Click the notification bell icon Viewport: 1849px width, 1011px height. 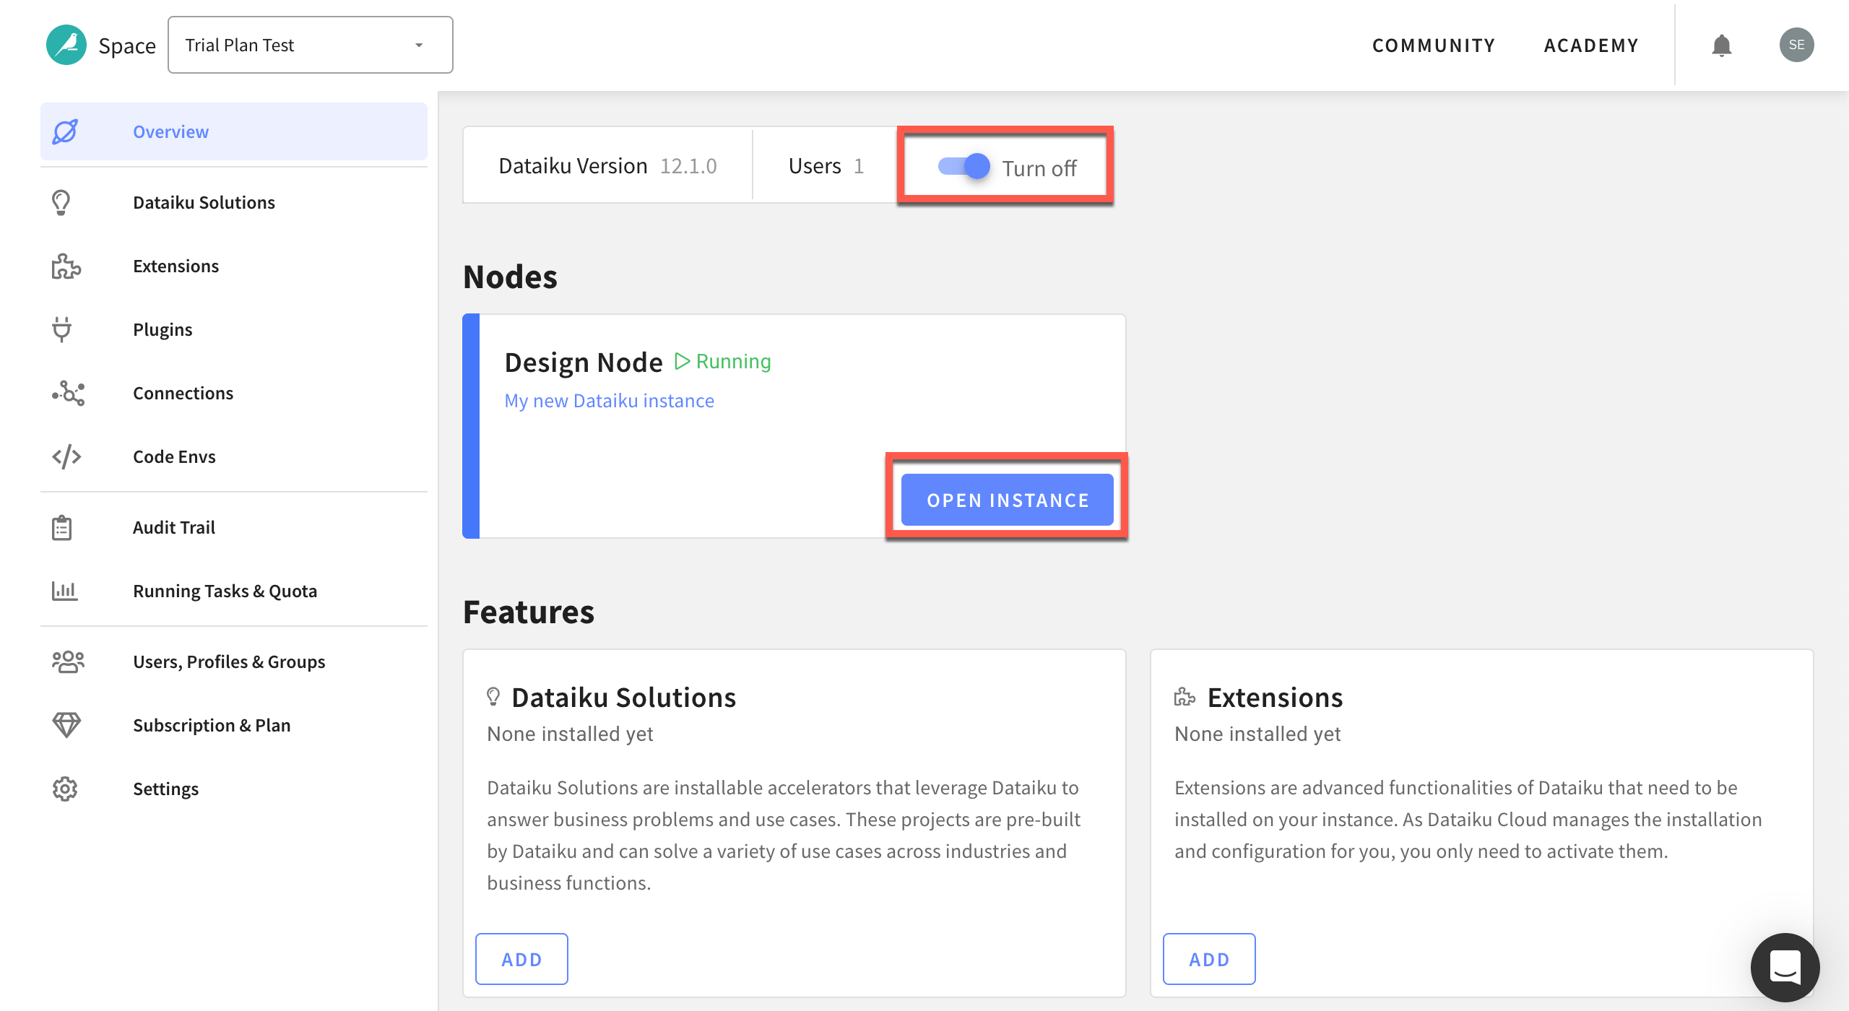coord(1722,43)
